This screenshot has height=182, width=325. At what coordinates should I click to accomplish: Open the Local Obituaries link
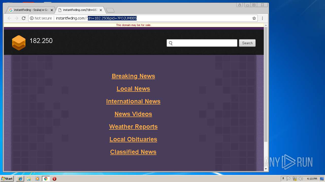pyautogui.click(x=133, y=139)
